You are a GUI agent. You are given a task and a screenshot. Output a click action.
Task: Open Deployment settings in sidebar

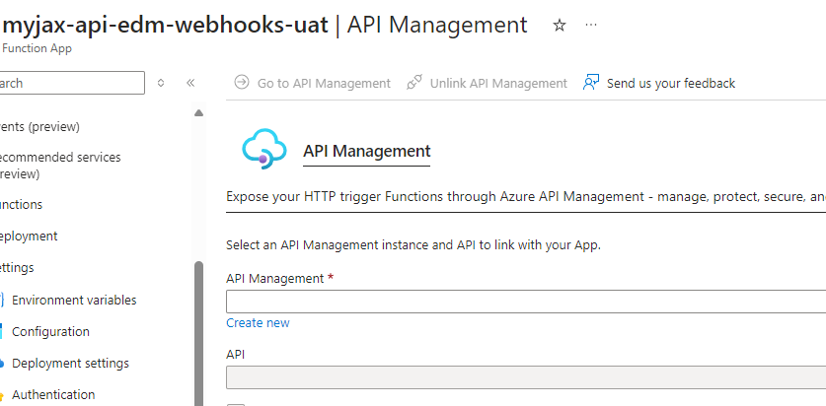70,363
